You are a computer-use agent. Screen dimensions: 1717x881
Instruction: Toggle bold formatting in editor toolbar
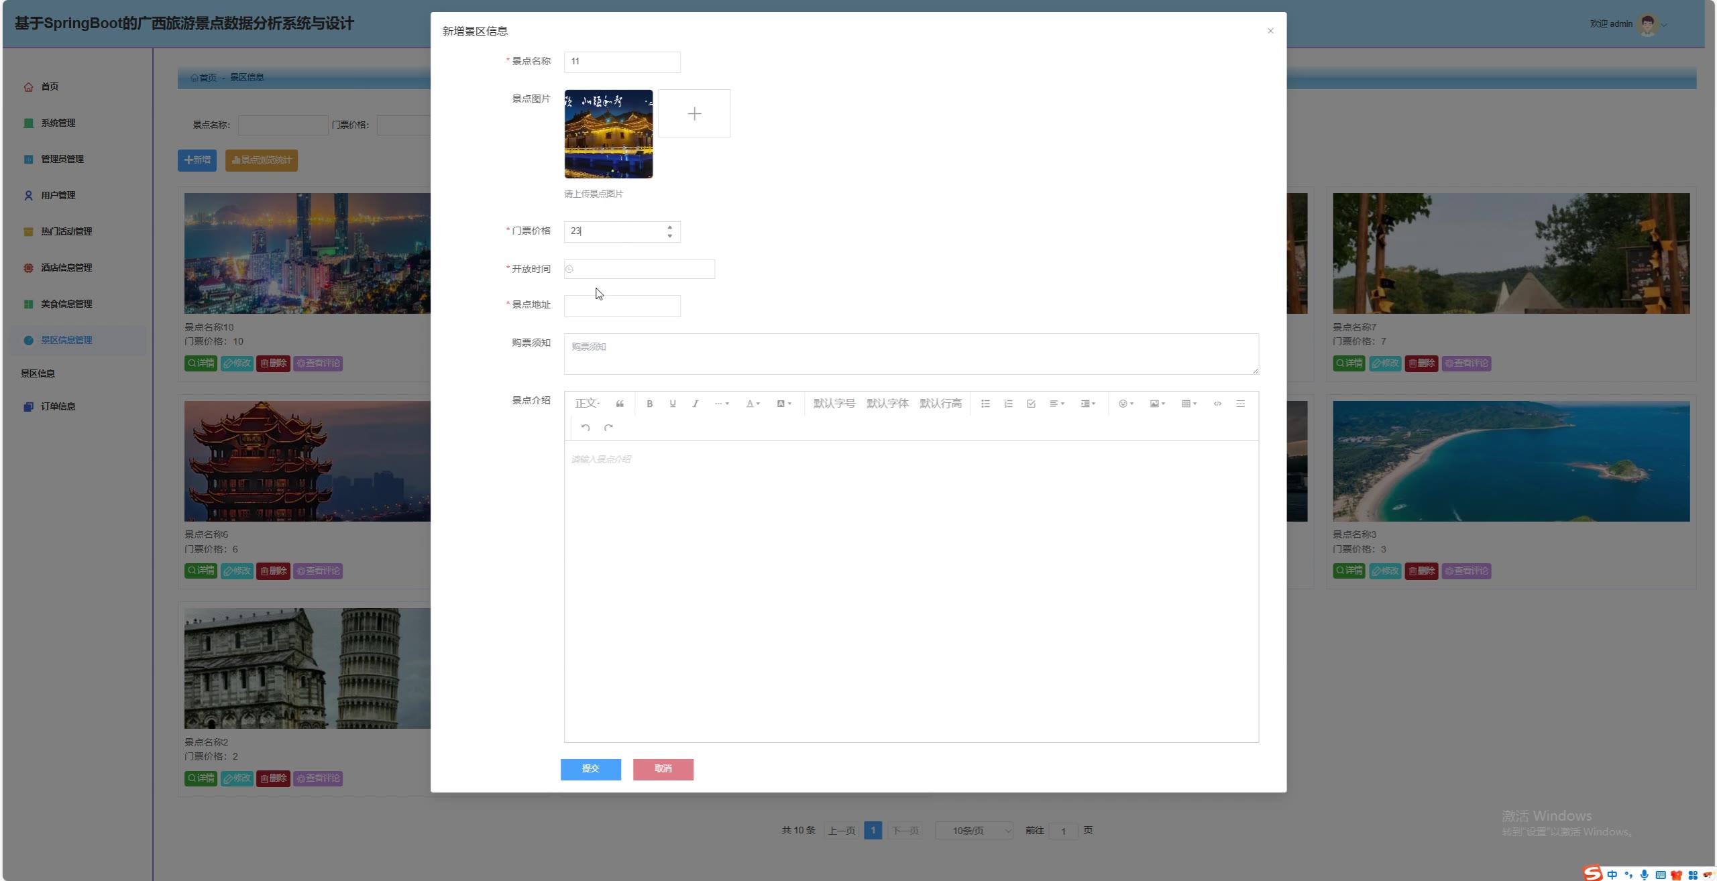pyautogui.click(x=649, y=404)
